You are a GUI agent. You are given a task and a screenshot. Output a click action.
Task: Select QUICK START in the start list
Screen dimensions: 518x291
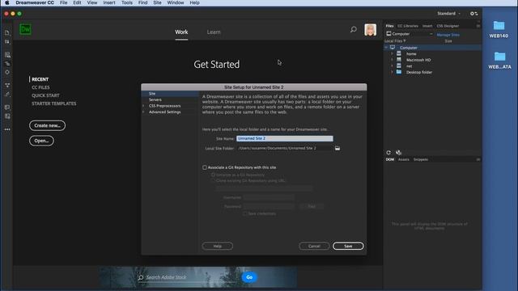[45, 95]
